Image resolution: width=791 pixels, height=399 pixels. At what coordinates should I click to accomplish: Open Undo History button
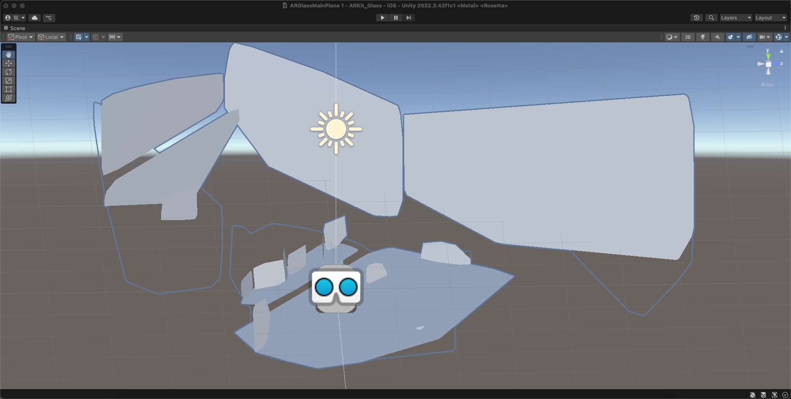tap(696, 18)
